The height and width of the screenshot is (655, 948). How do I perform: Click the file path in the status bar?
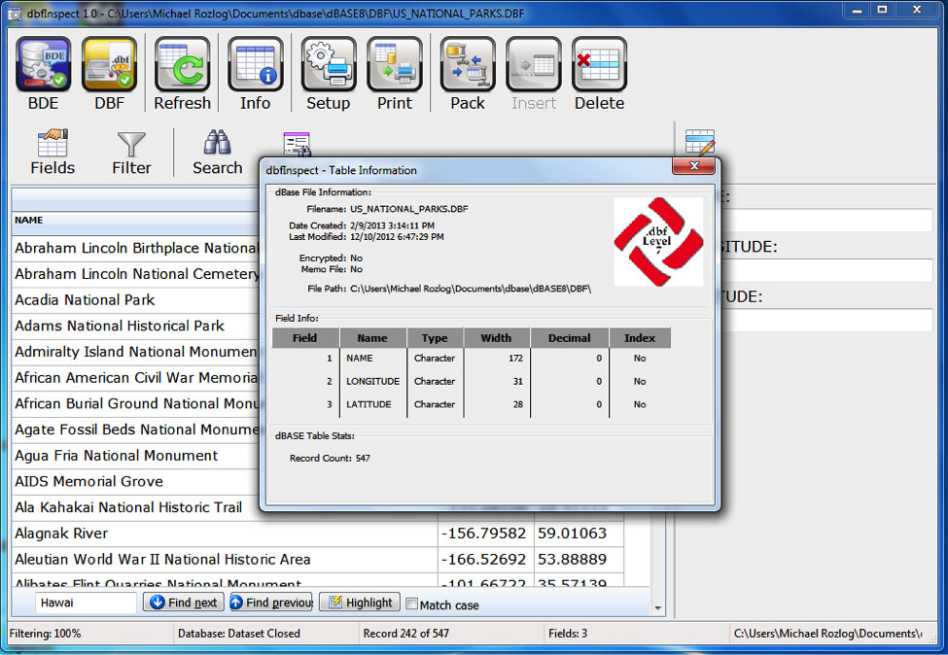[x=827, y=634]
